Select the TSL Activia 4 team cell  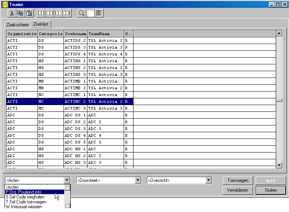tap(106, 54)
